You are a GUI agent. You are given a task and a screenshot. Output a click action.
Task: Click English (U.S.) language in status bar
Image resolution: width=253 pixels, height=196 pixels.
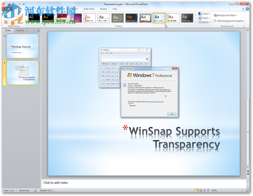point(46,190)
